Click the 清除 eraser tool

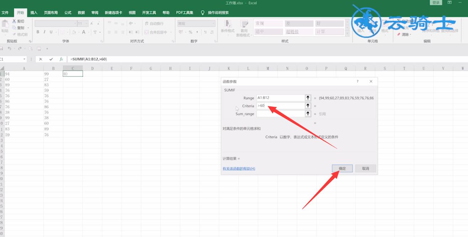(x=404, y=35)
